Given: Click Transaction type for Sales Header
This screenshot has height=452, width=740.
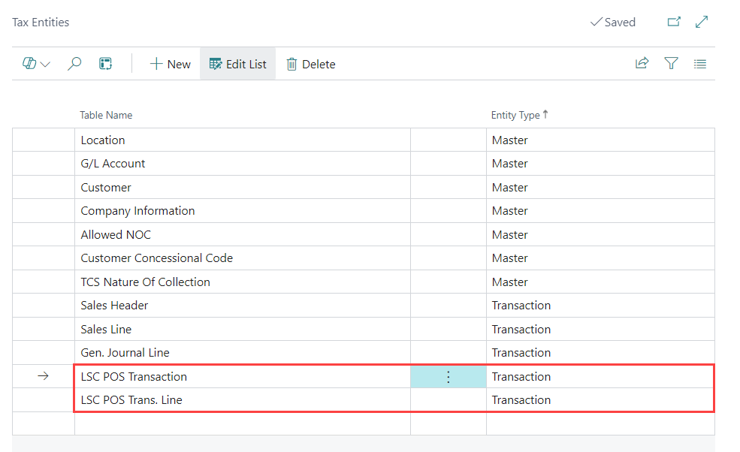Looking at the screenshot, I should click(600, 306).
